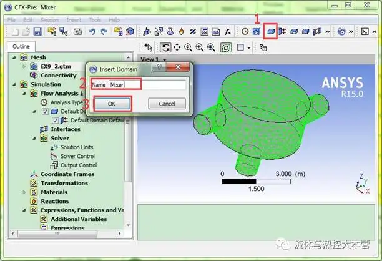Viewport: 382px width, 261px height.
Task: Click the outline horizontal scrollbar thumb
Action: point(57,234)
